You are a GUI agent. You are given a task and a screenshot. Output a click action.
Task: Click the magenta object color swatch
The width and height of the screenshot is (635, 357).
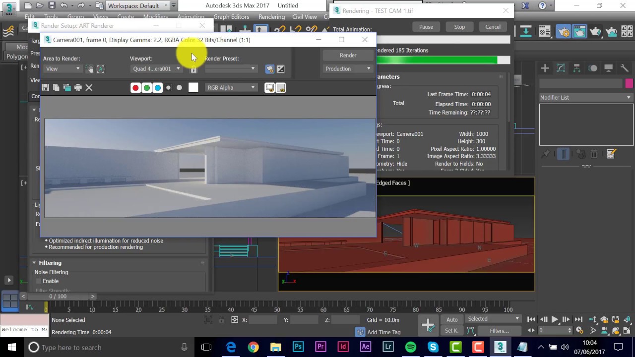(x=629, y=83)
